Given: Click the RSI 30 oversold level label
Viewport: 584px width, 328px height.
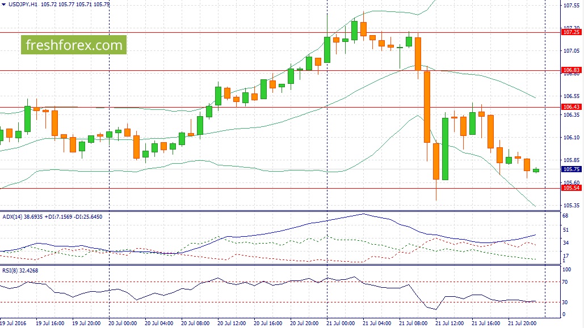Looking at the screenshot, I should click(x=565, y=303).
